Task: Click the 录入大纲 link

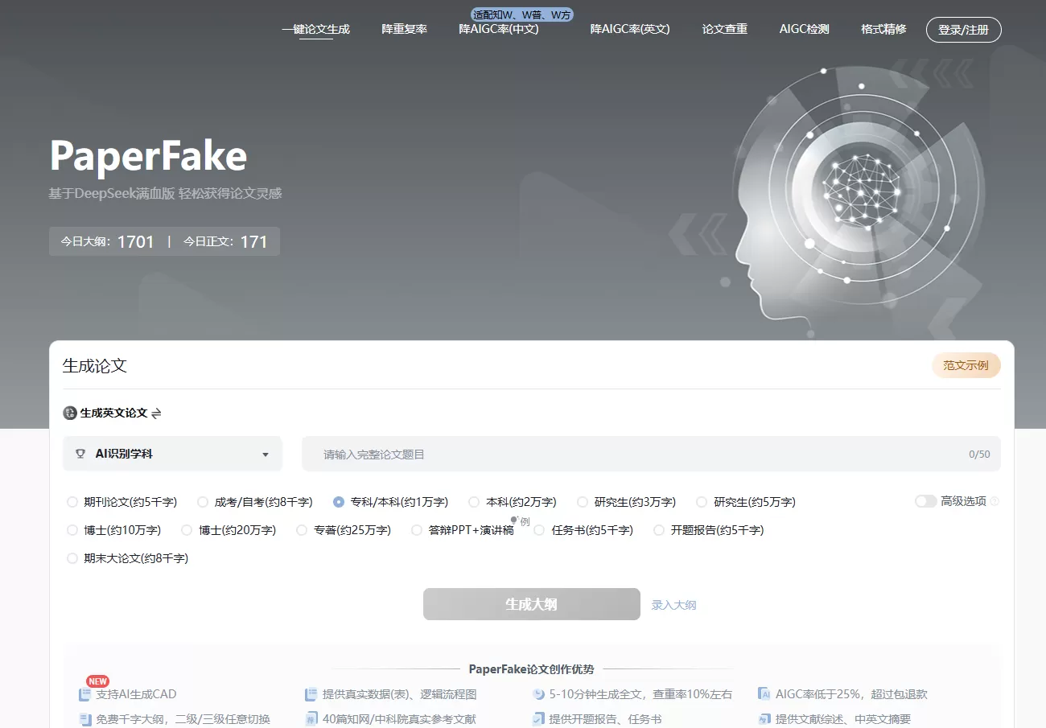Action: [x=673, y=604]
